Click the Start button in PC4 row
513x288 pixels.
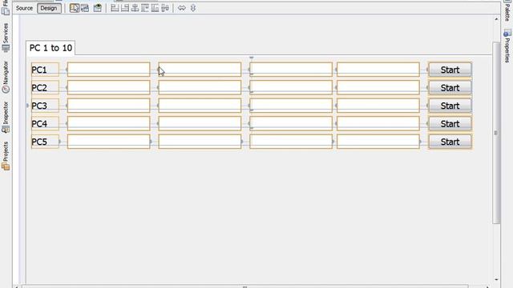[x=450, y=124]
